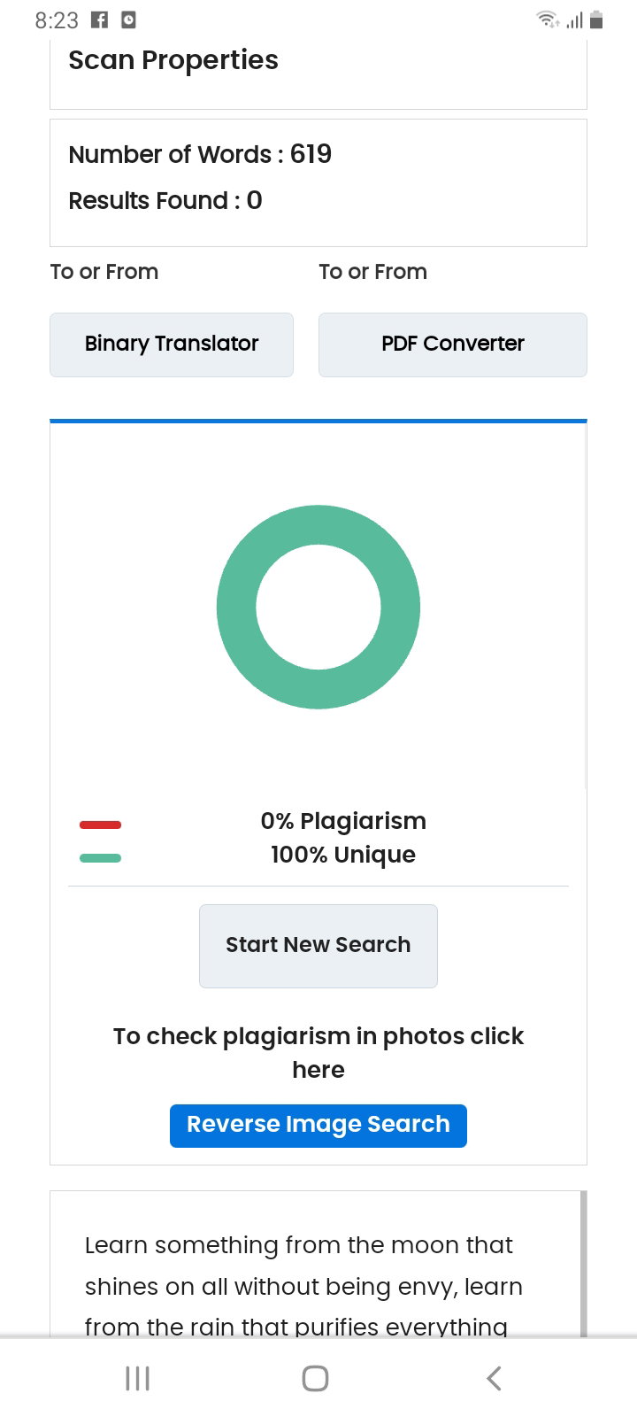Tap the Wi-Fi status icon
This screenshot has height=1417, width=637.
tap(548, 19)
